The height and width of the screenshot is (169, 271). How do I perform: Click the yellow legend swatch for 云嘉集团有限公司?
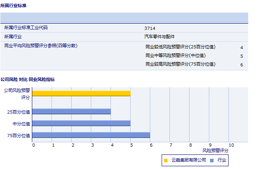166,160
